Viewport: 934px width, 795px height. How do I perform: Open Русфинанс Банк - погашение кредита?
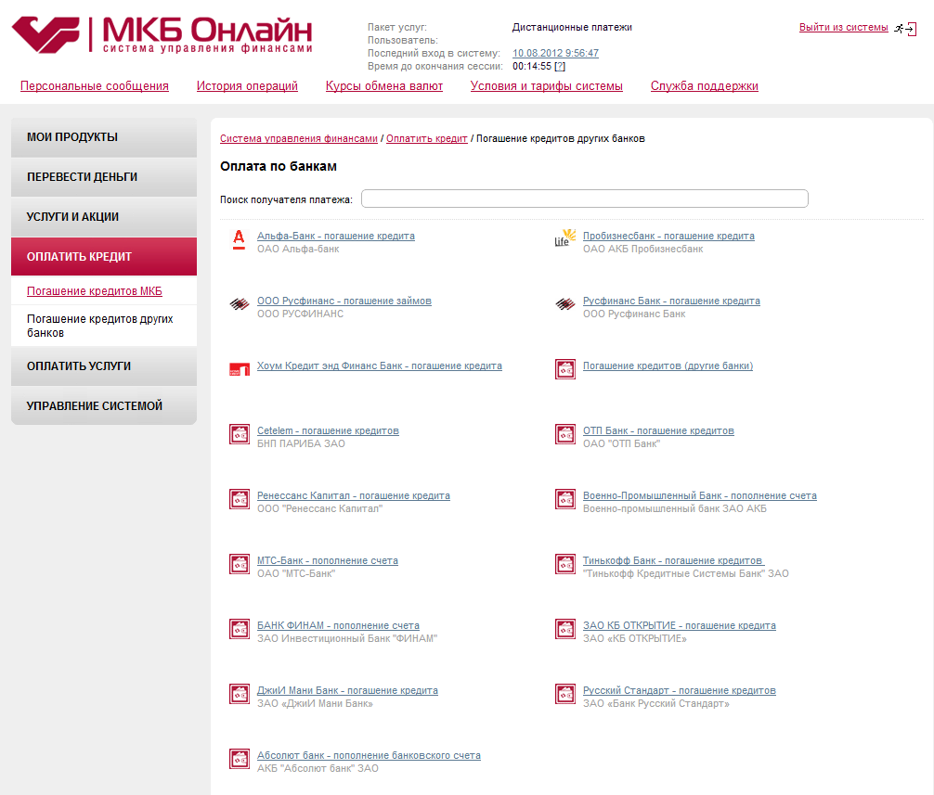671,301
